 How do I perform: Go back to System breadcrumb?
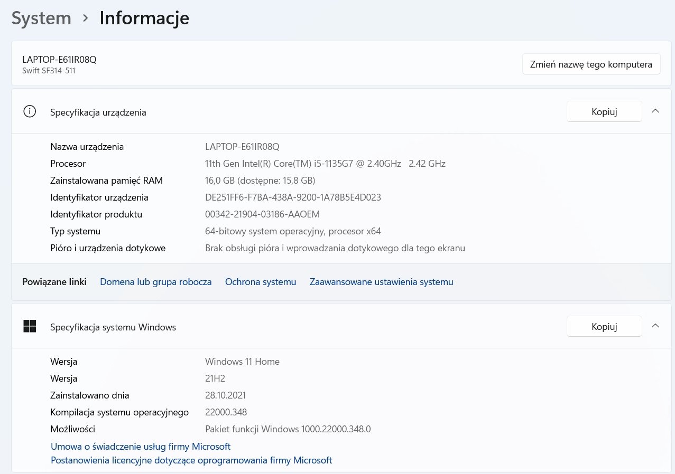point(41,18)
